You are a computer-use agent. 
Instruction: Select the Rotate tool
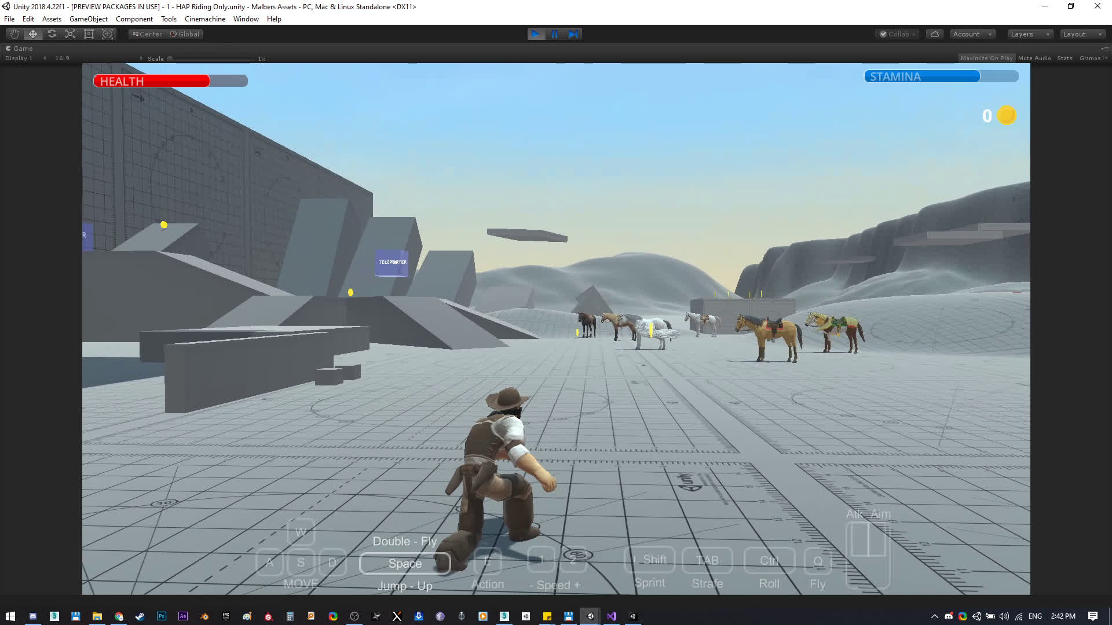(52, 34)
